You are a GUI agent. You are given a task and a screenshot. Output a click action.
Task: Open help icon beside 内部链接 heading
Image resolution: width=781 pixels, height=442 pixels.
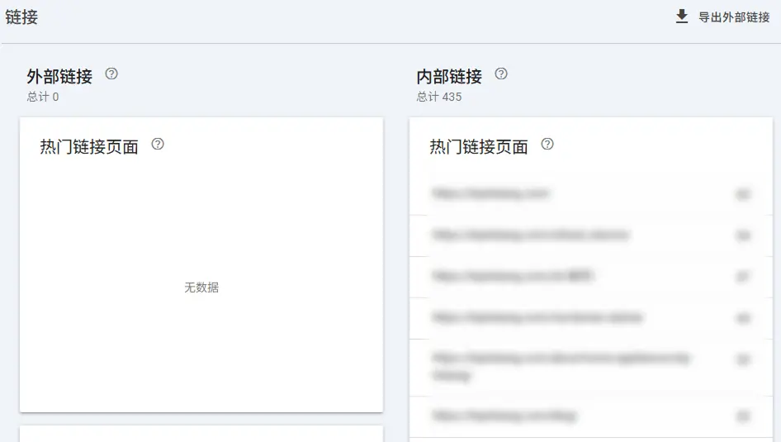coord(501,74)
